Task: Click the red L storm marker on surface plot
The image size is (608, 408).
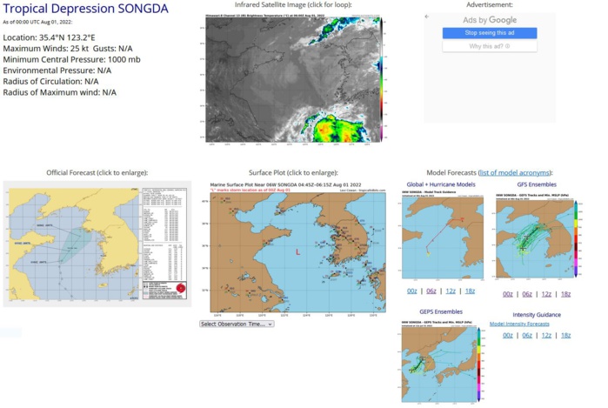Action: [297, 252]
